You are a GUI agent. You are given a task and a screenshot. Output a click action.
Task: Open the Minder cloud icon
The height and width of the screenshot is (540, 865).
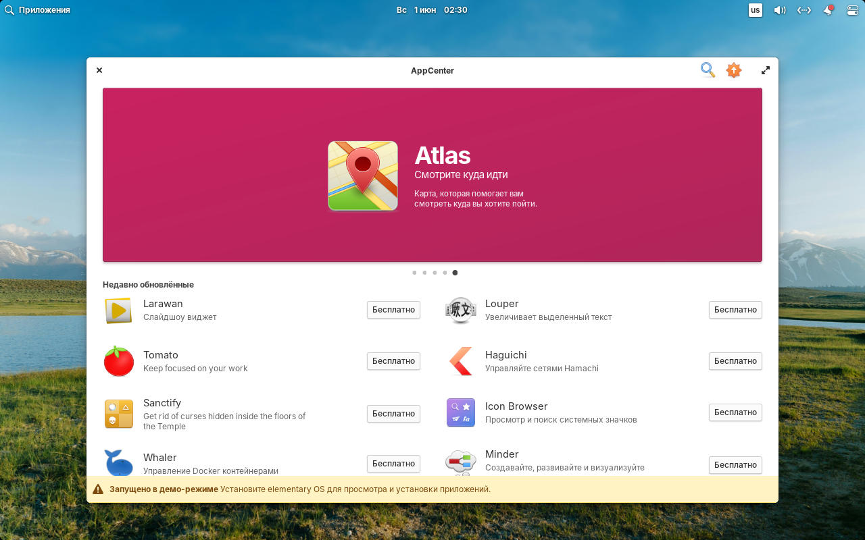pos(461,463)
